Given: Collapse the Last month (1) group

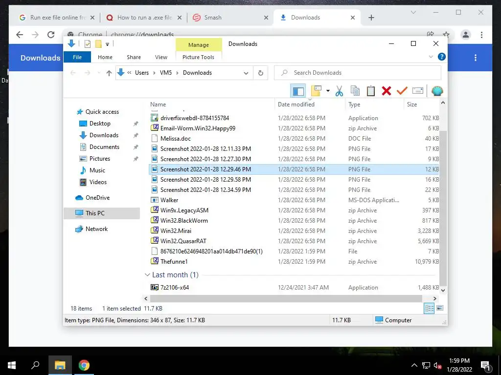Looking at the screenshot, I should [147, 275].
